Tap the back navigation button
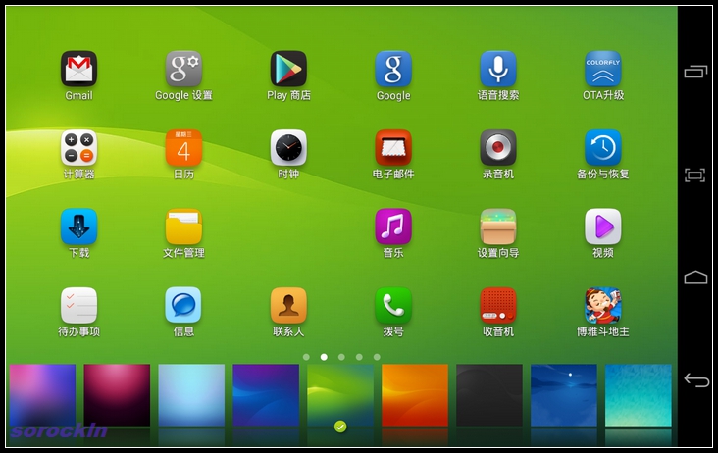The height and width of the screenshot is (453, 718). pyautogui.click(x=696, y=379)
